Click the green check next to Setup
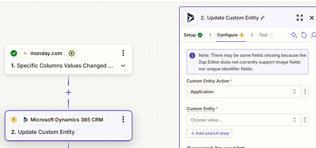Viewport: 316px width, 148px height. (x=200, y=35)
